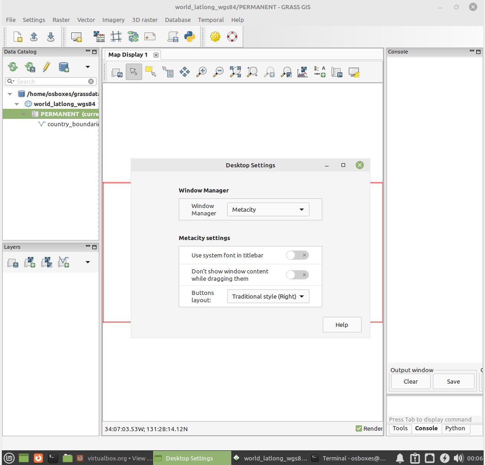The height and width of the screenshot is (465, 485).
Task: Open Buttons layout Traditional style dropdown
Action: (x=268, y=296)
